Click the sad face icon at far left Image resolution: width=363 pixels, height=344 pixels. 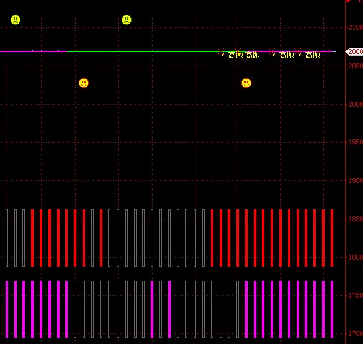pos(16,20)
